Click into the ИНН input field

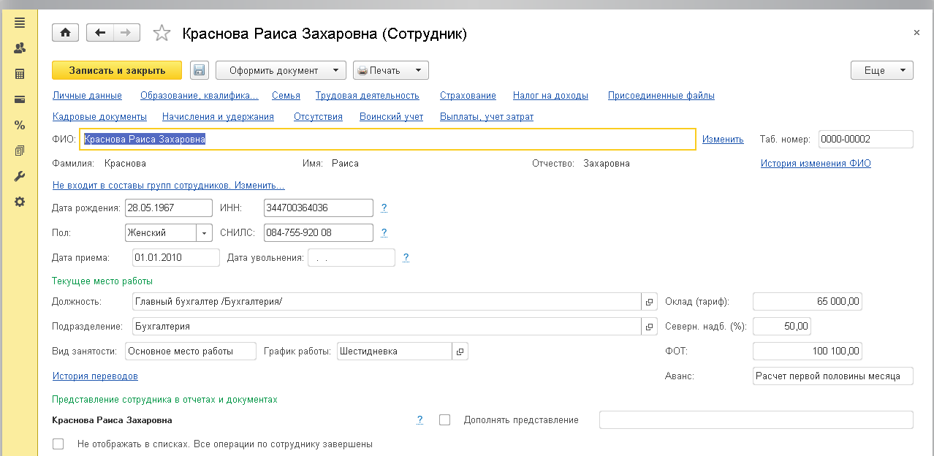(x=318, y=208)
